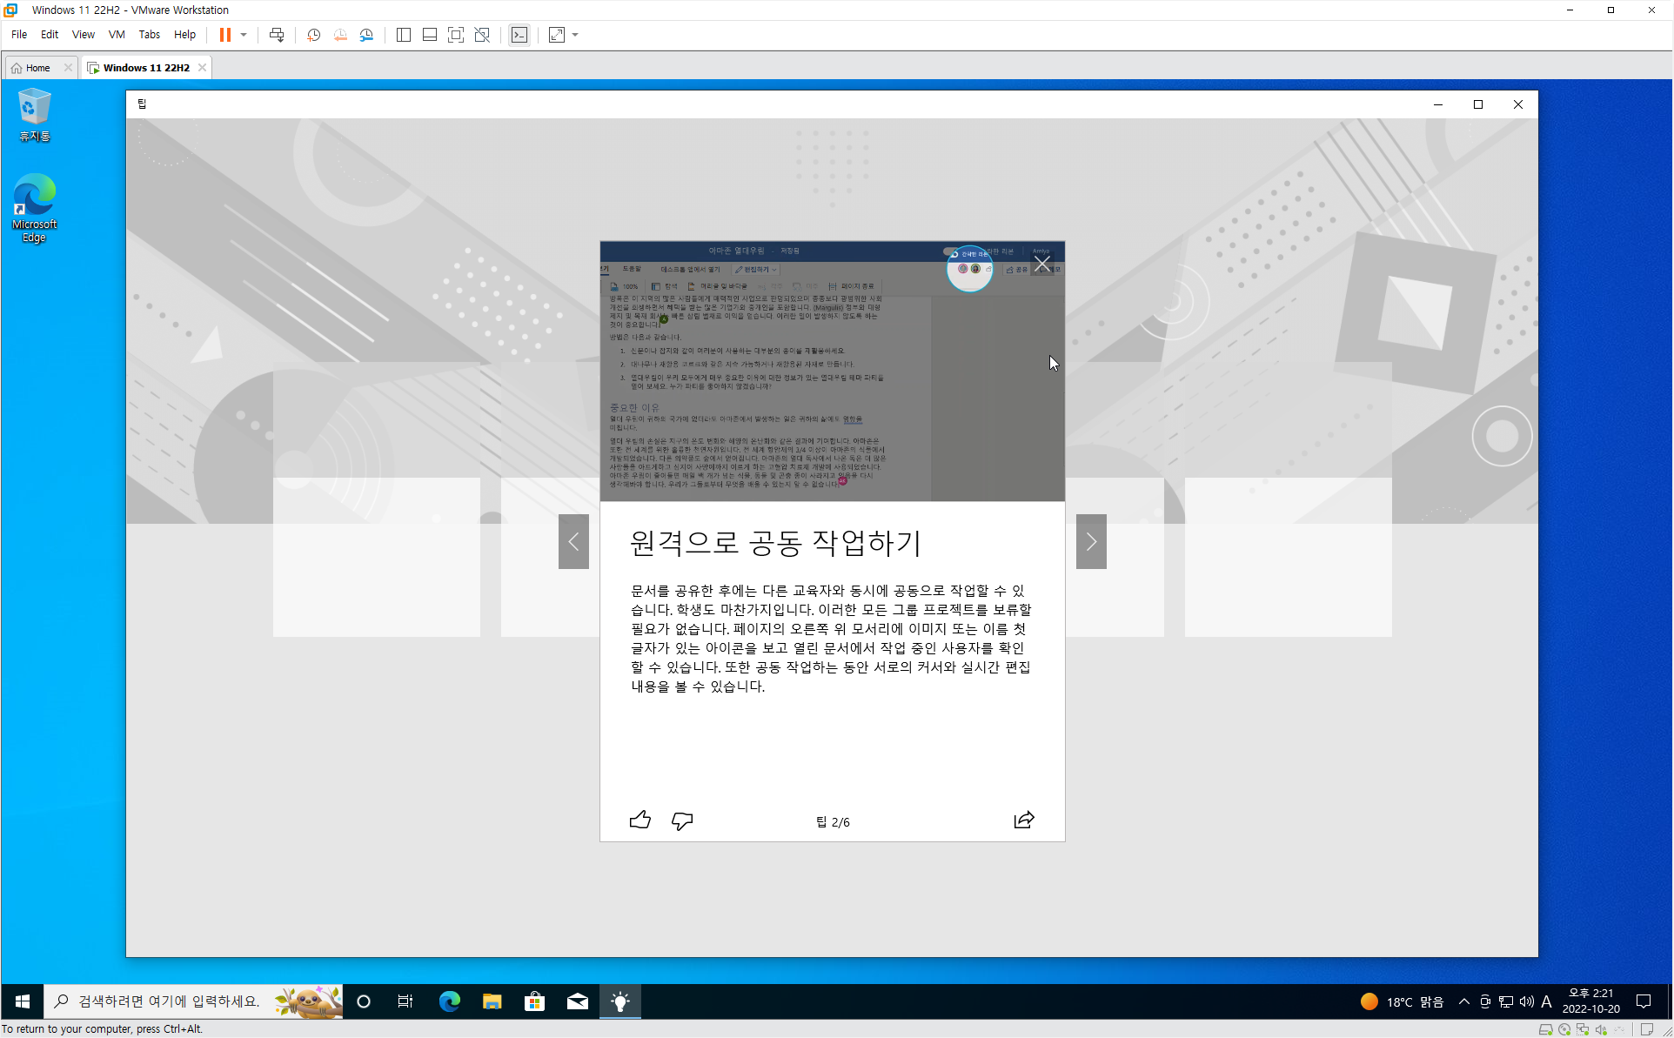Open the Tips app in the taskbar
The width and height of the screenshot is (1674, 1038).
pyautogui.click(x=620, y=1001)
